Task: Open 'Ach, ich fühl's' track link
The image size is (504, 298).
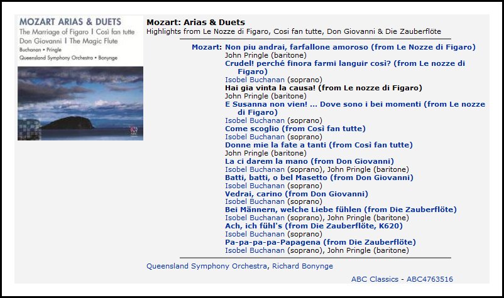Action: (x=314, y=226)
